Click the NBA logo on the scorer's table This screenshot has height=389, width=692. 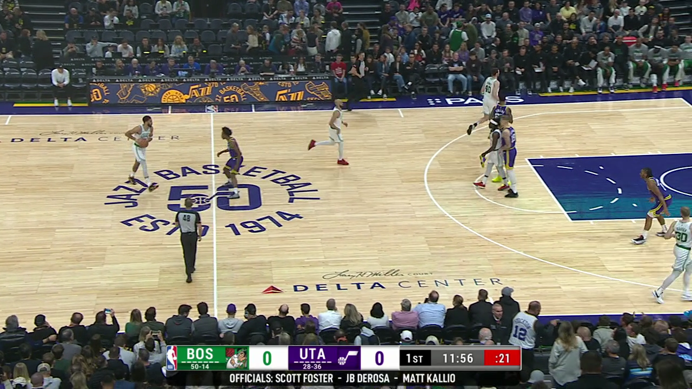pyautogui.click(x=211, y=108)
